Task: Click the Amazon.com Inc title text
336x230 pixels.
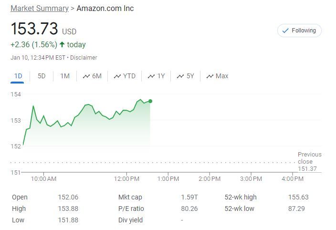Action: 105,9
